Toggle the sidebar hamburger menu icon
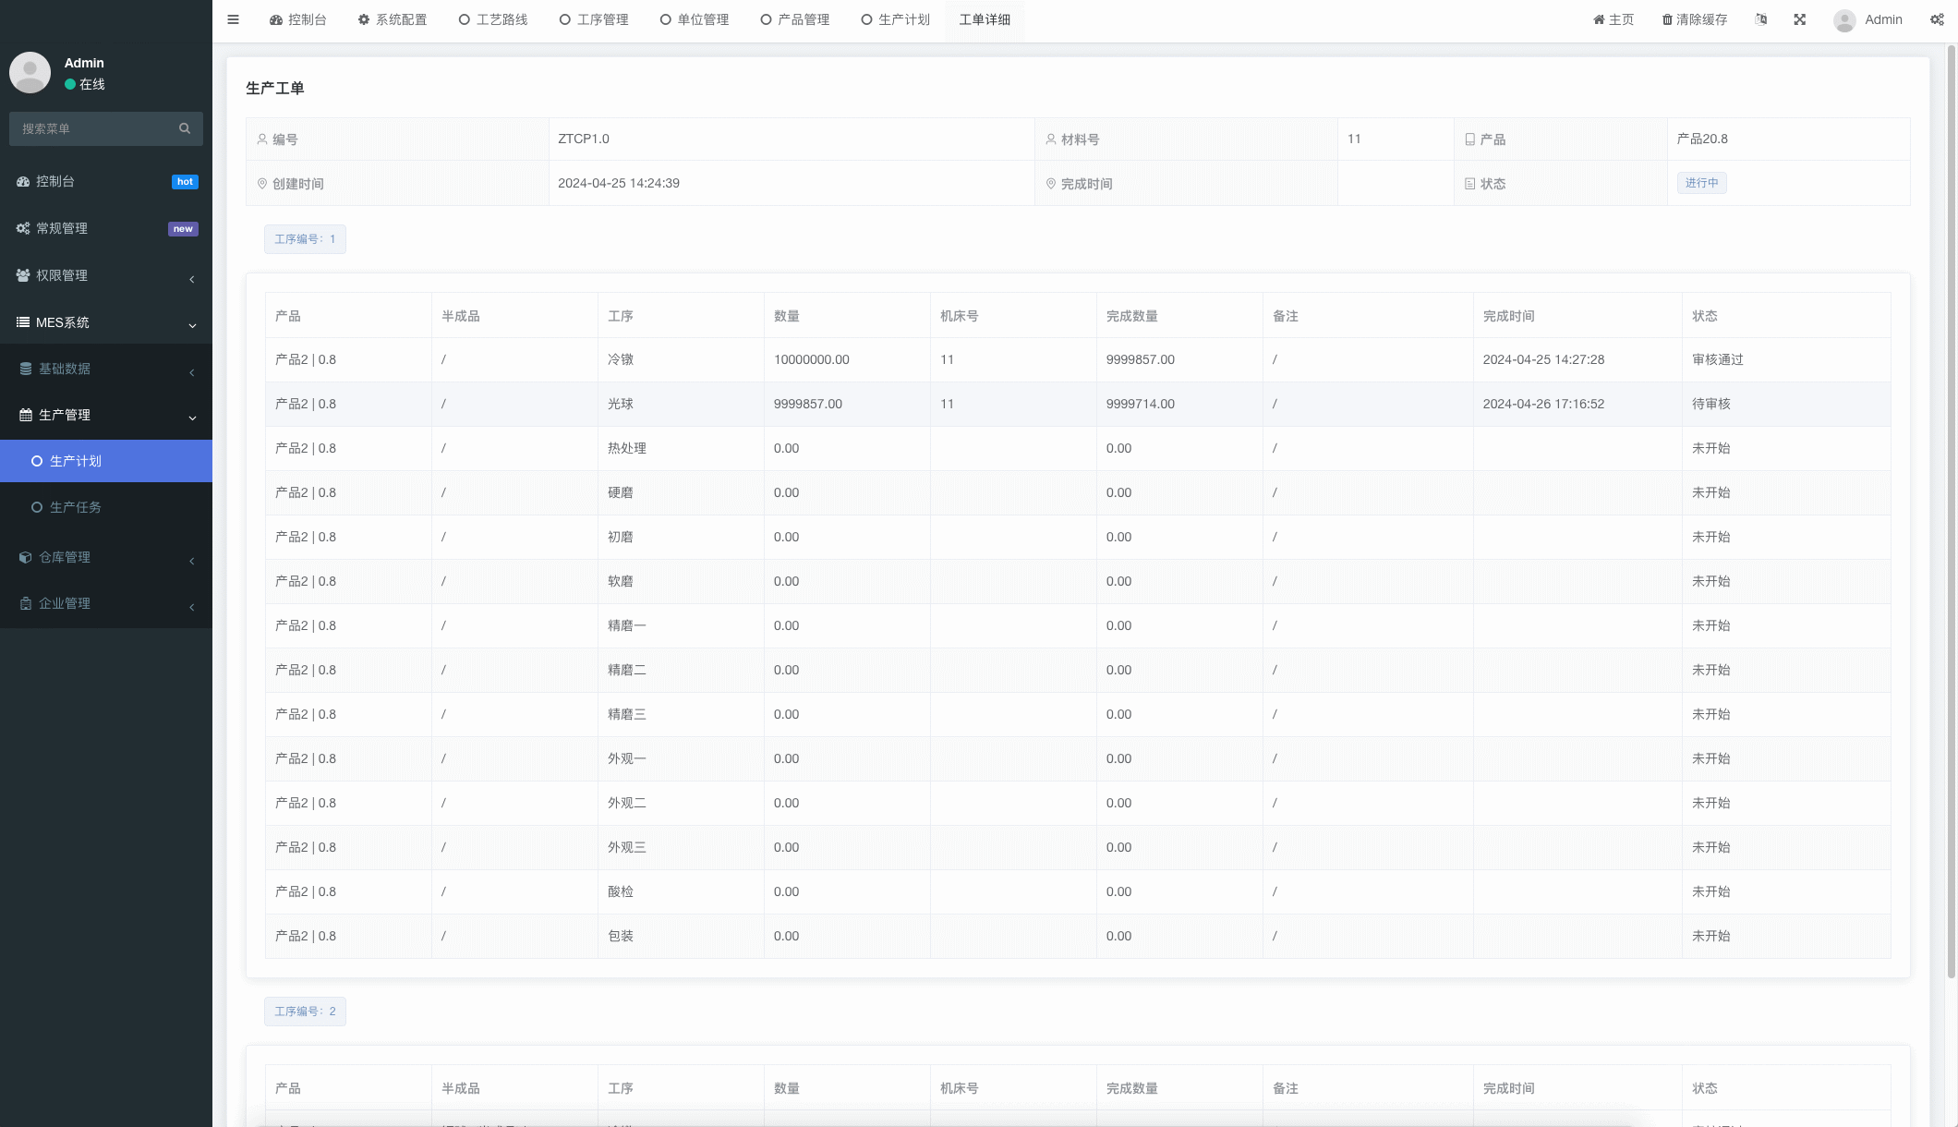Viewport: 1958px width, 1127px height. (233, 19)
